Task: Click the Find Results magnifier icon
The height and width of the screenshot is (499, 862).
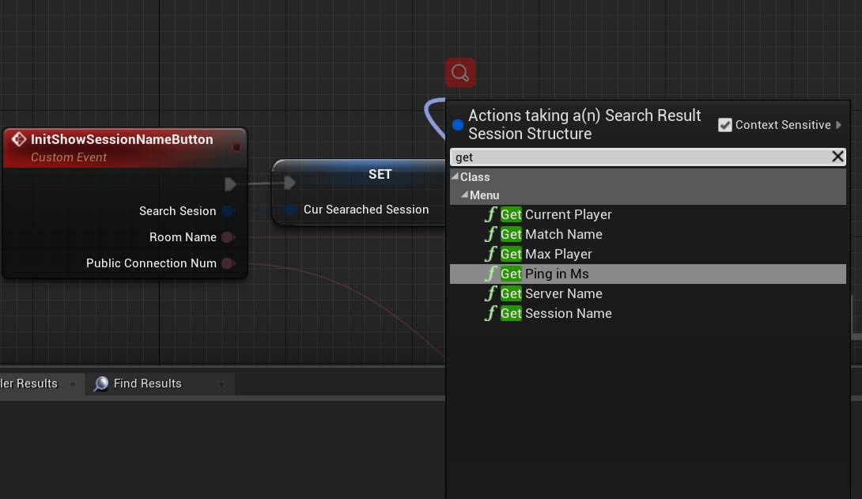Action: 101,384
